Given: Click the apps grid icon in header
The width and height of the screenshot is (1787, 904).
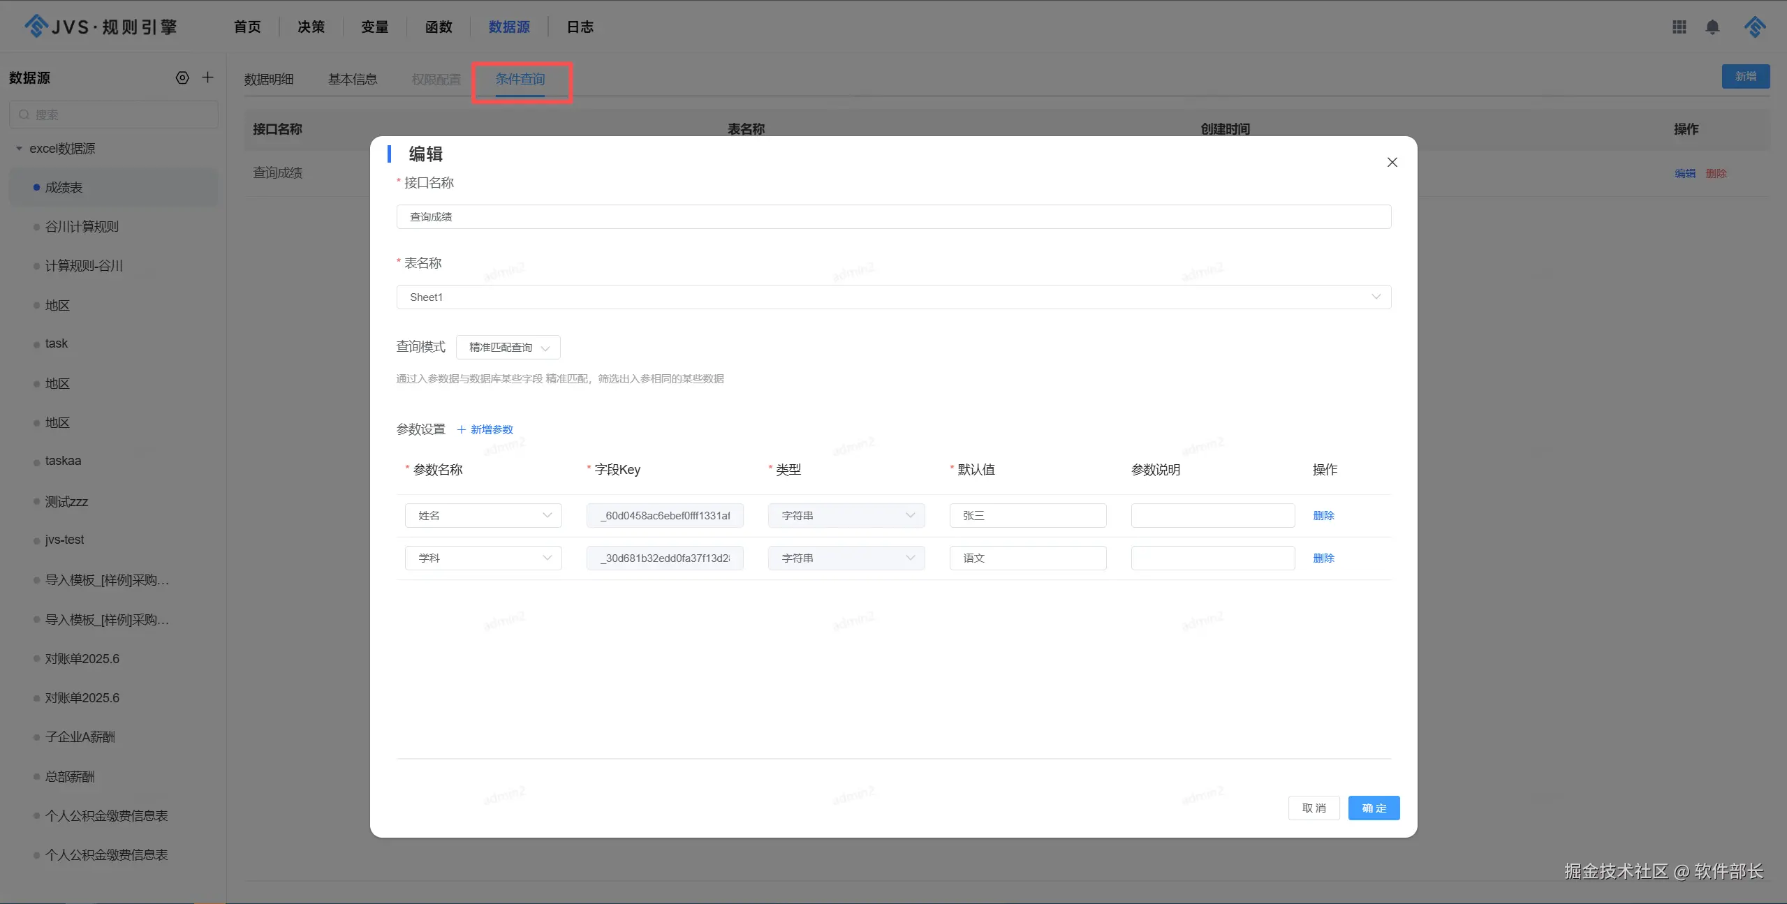Looking at the screenshot, I should (x=1679, y=27).
